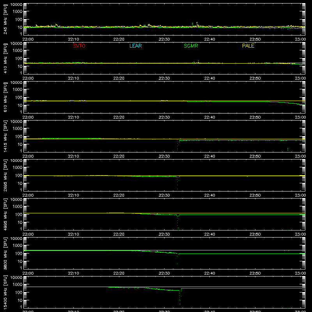
Task: Click the 1415 MHz [SFU] axis label
Action: pos(5,136)
